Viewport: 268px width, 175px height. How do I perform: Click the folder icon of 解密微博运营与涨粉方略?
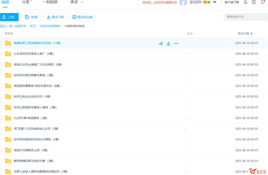tap(8, 161)
